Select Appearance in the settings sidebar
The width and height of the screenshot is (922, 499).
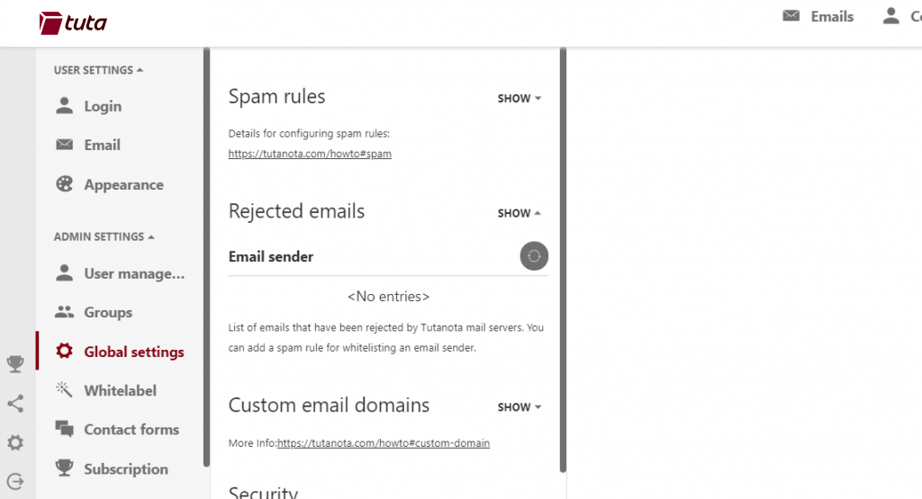click(x=123, y=184)
